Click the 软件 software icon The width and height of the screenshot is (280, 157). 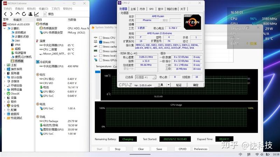click(8, 102)
